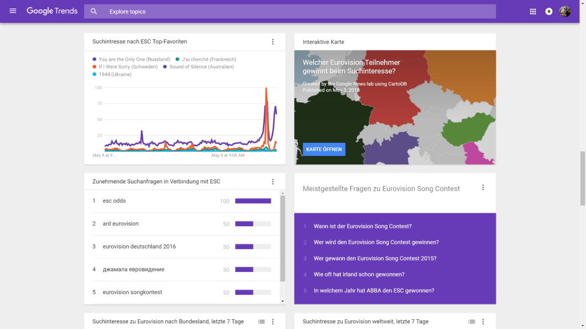586x329 pixels.
Task: Click the Google Trends logo
Action: point(52,11)
